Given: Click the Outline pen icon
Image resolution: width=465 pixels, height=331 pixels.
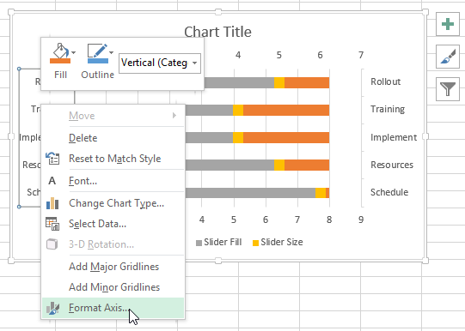Looking at the screenshot, I should 98,53.
